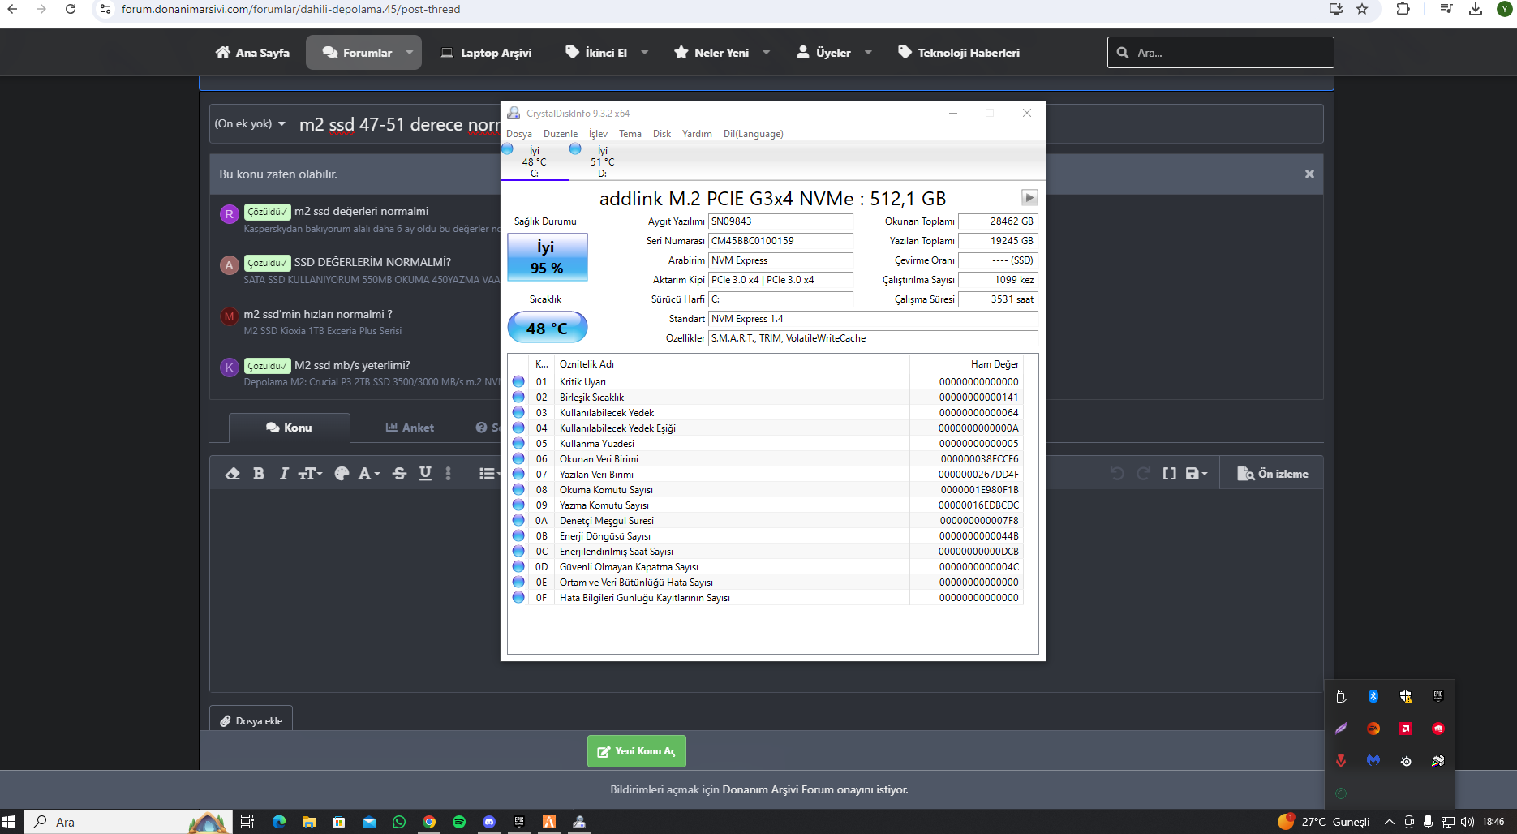Open the text color palette icon
1517x834 pixels.
[342, 474]
